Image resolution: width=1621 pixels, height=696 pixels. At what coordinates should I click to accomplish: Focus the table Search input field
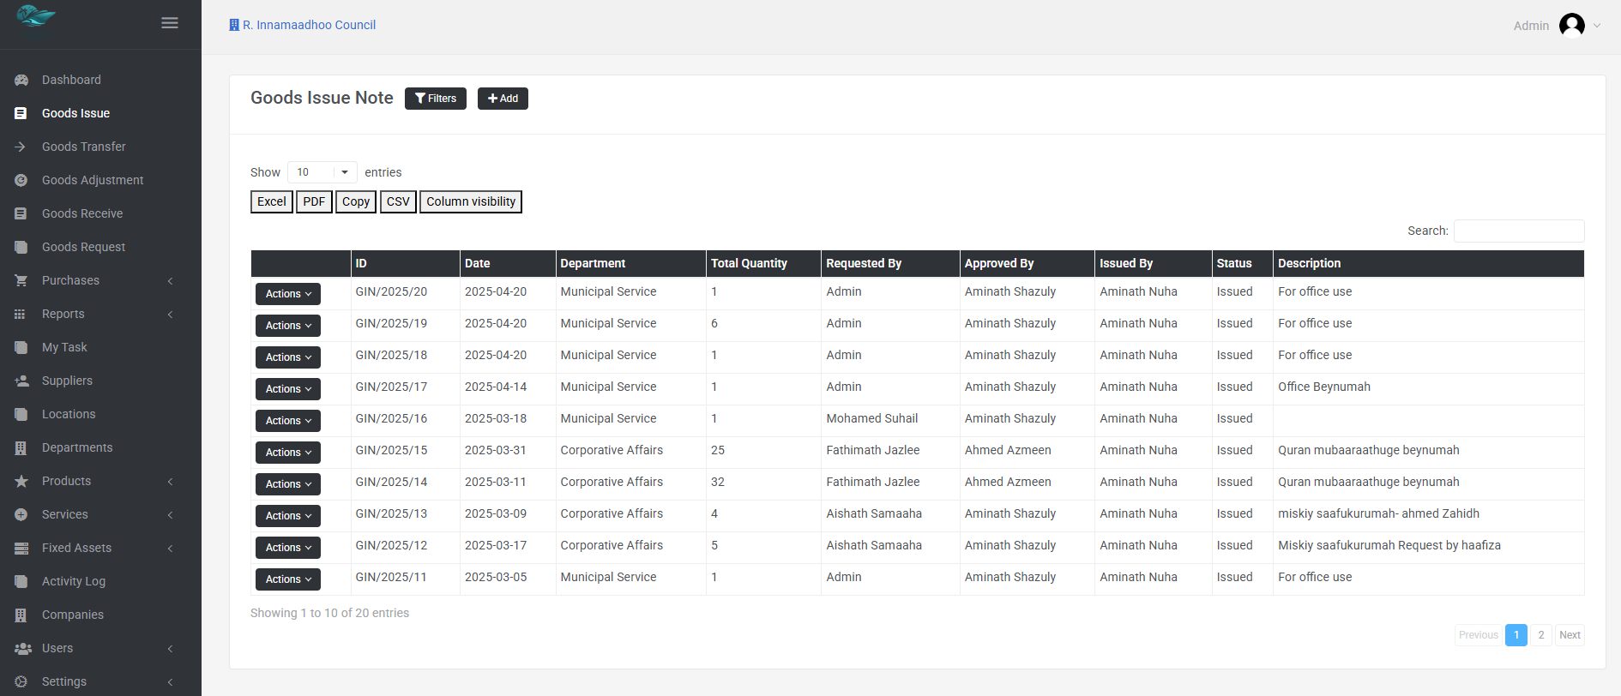pyautogui.click(x=1518, y=231)
